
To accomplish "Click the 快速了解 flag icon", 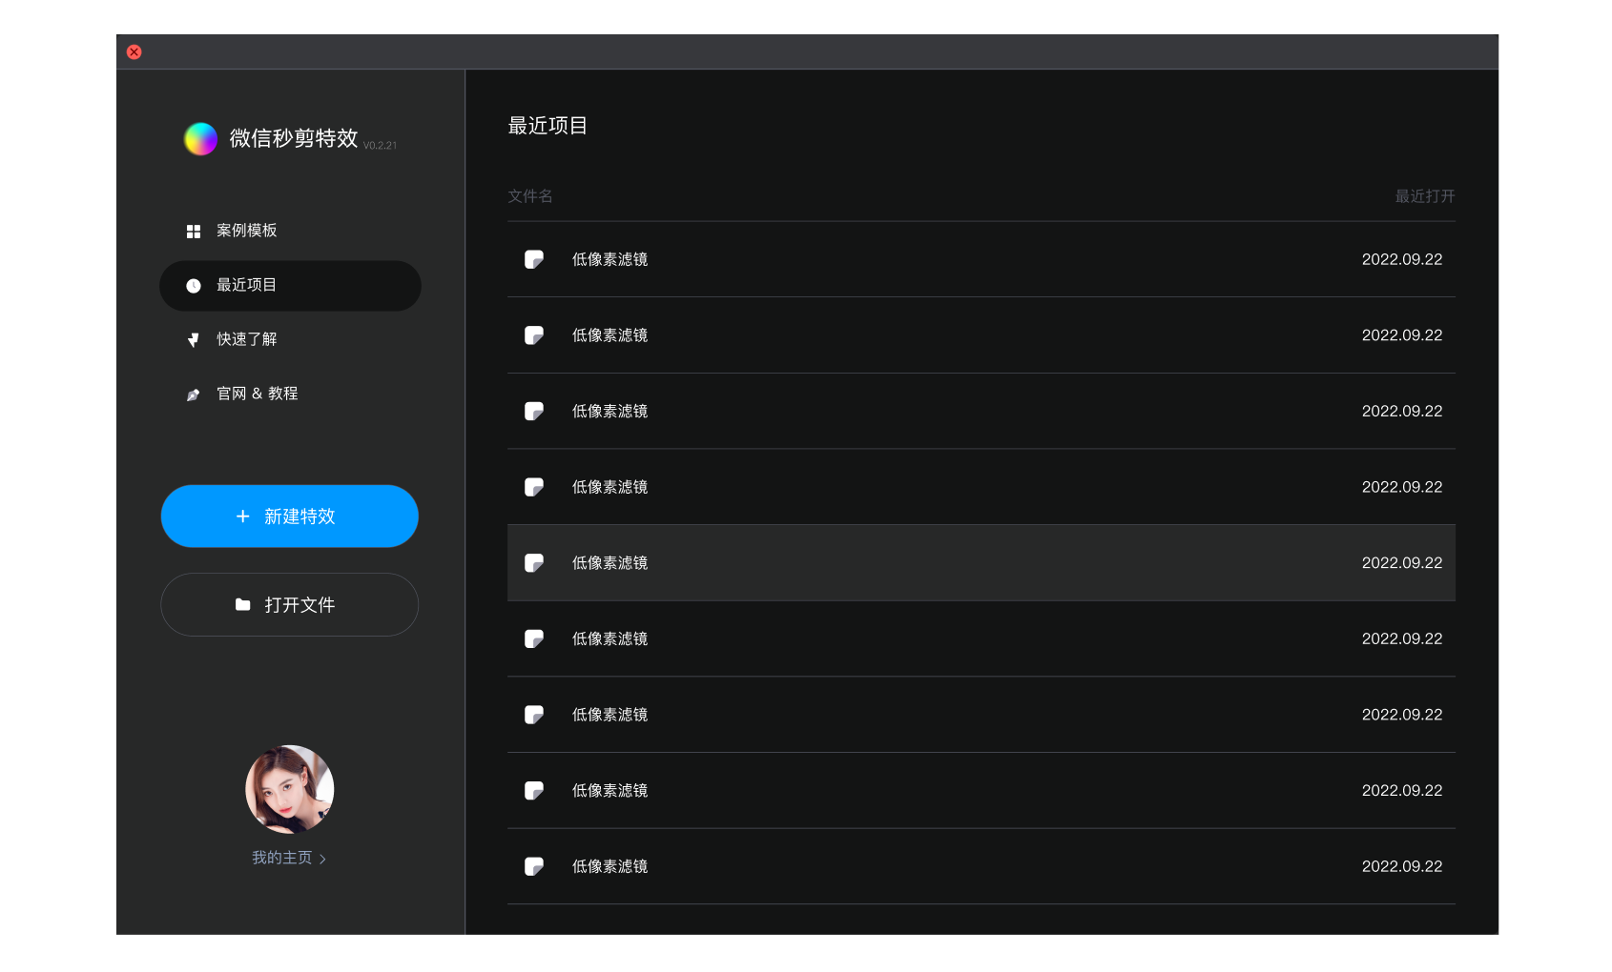I will click(194, 340).
